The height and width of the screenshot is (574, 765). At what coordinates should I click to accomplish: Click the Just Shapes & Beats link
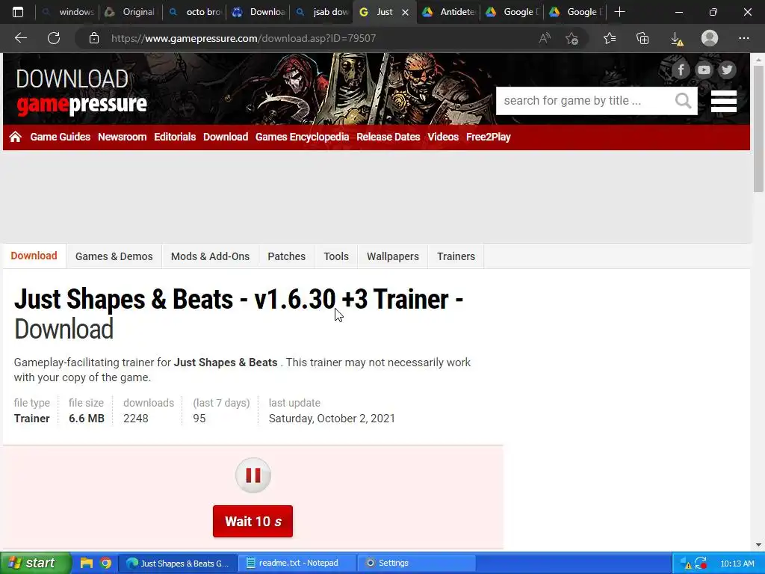pyautogui.click(x=226, y=362)
